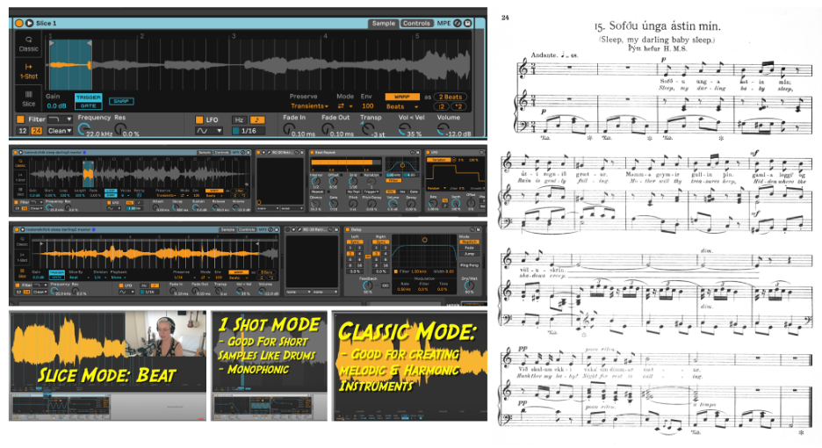
Task: Click the Fade Out knob in Slice 1
Action: click(x=328, y=128)
